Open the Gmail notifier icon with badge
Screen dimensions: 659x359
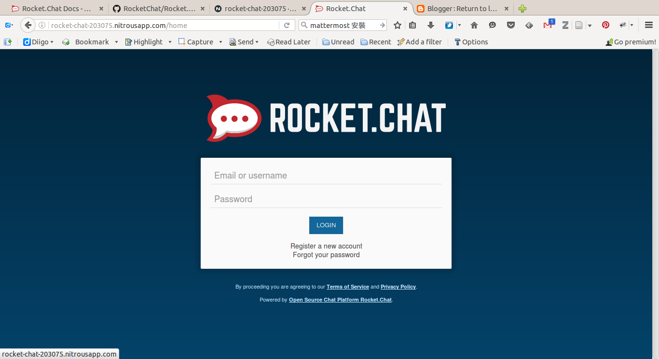548,25
